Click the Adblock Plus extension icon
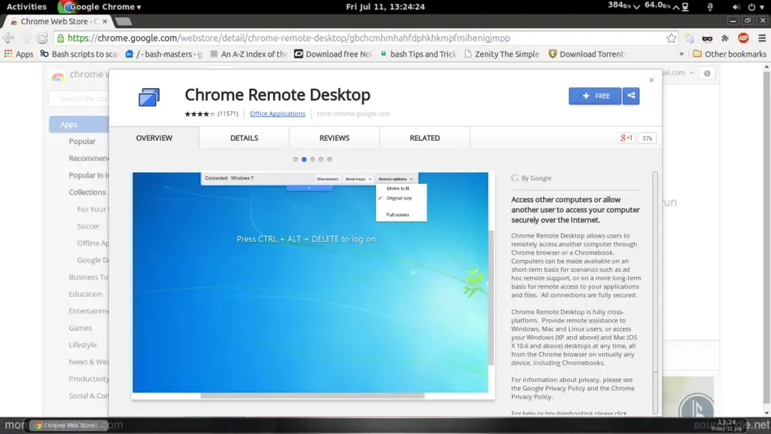The image size is (771, 434). point(743,38)
